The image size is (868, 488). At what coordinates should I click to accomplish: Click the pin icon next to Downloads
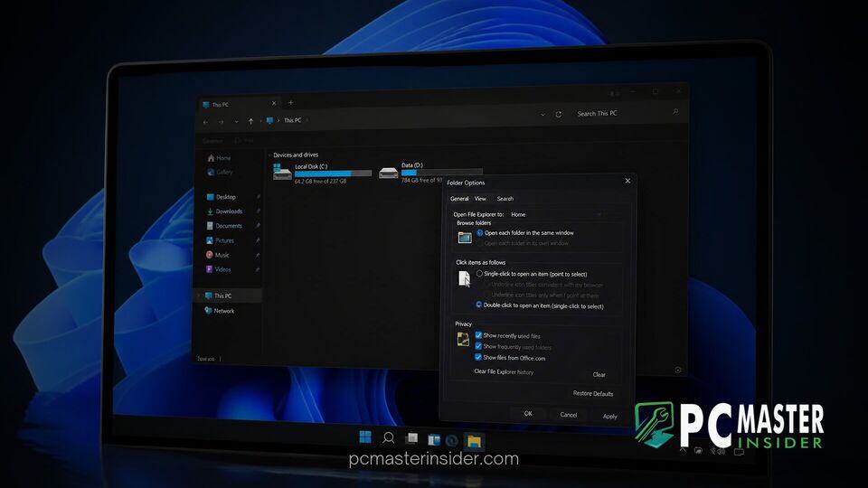point(258,211)
